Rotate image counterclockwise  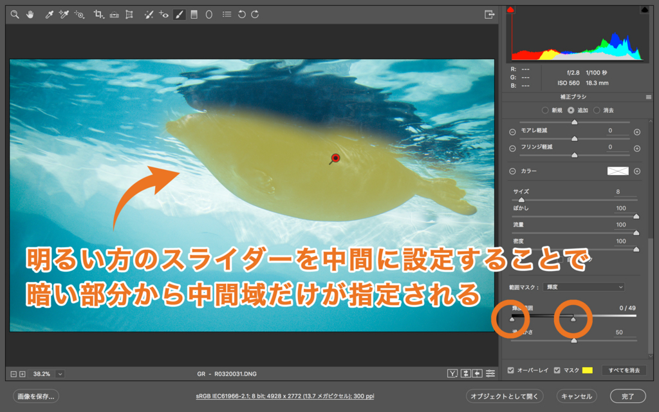[x=242, y=15]
